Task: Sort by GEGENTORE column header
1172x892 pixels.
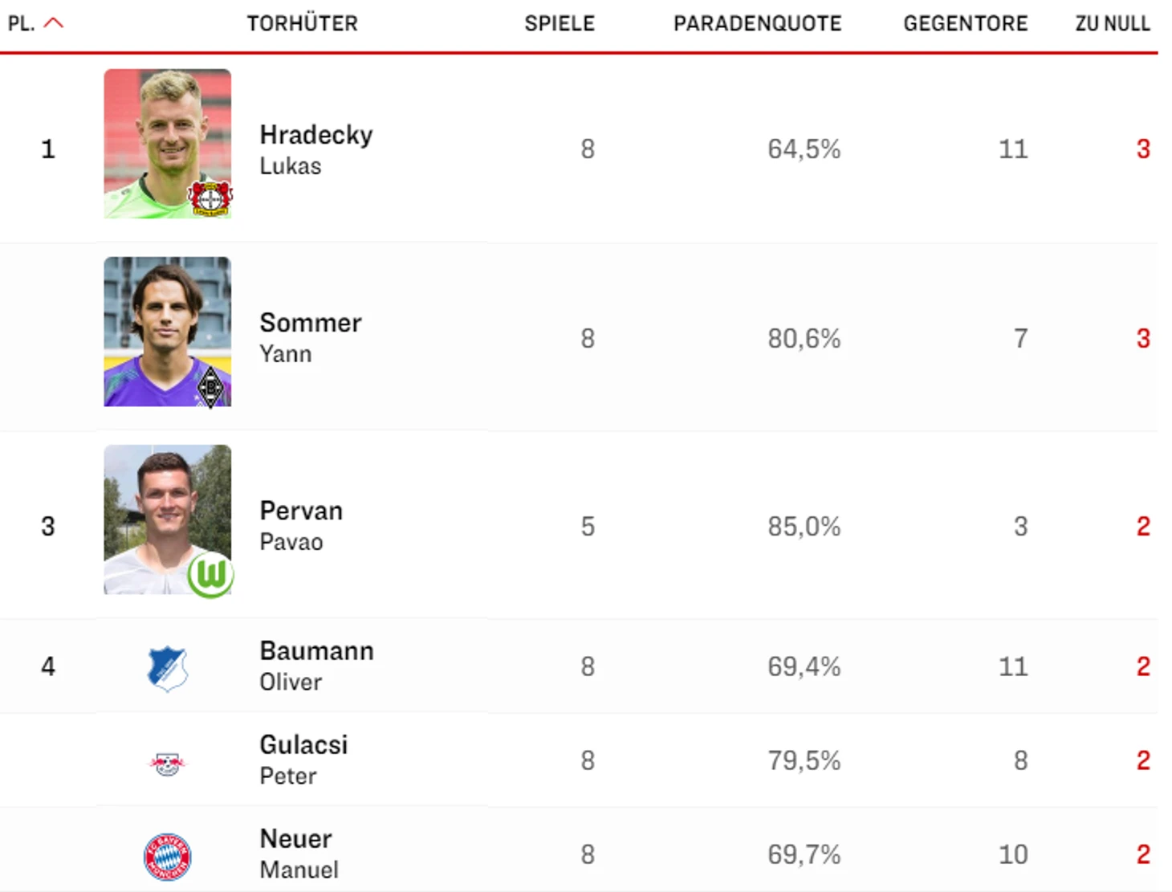Action: click(966, 24)
